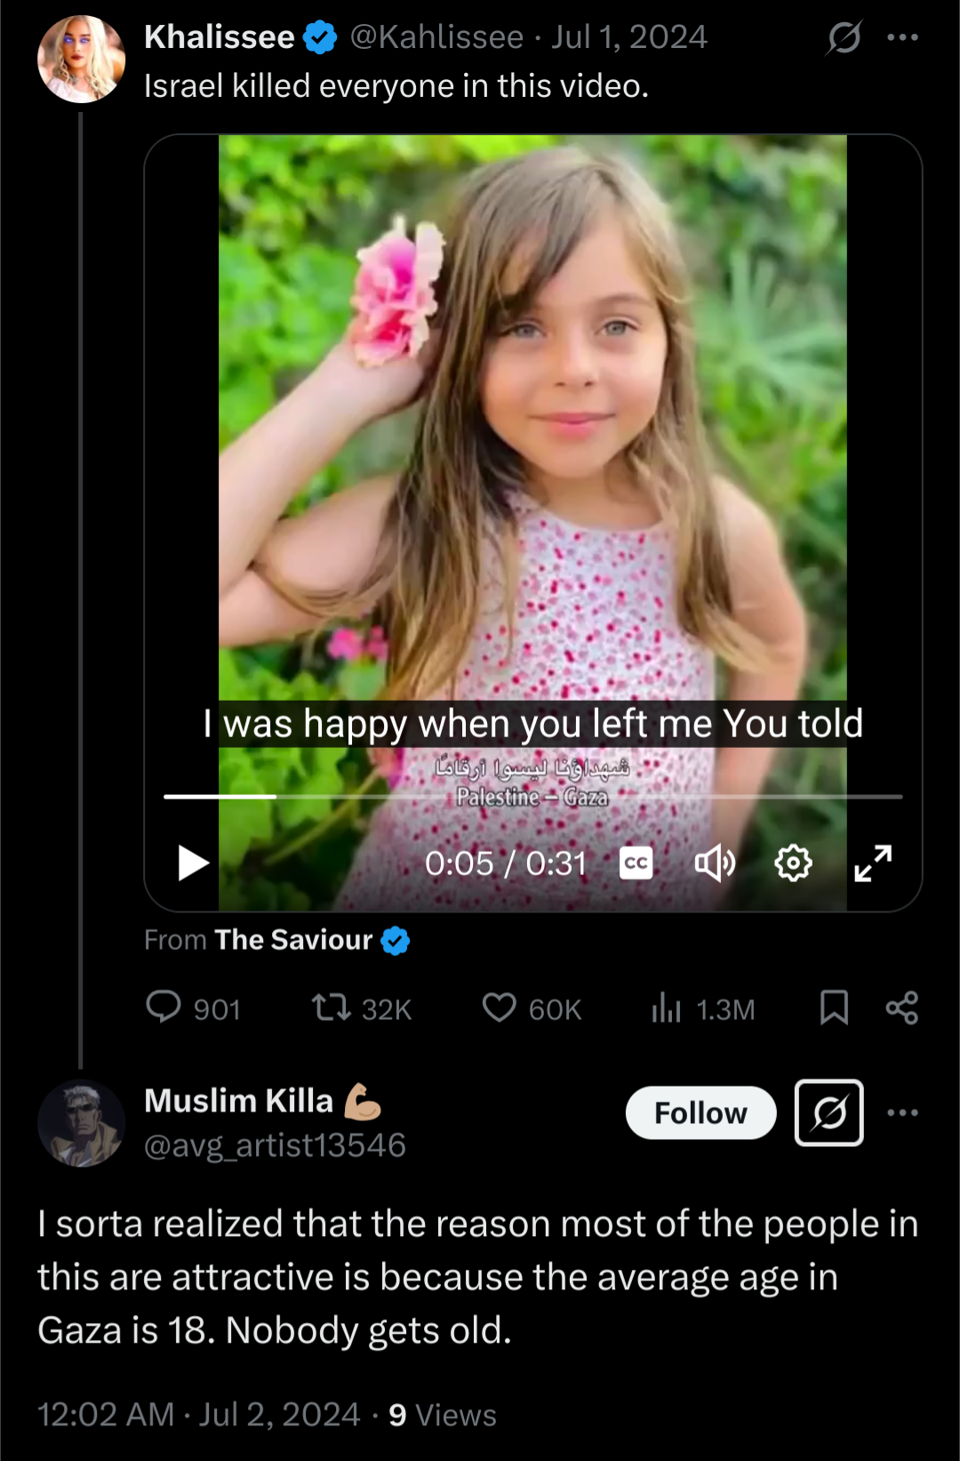Open The Saviour's profile link
Screen dimensions: 960x1461
[x=293, y=940]
